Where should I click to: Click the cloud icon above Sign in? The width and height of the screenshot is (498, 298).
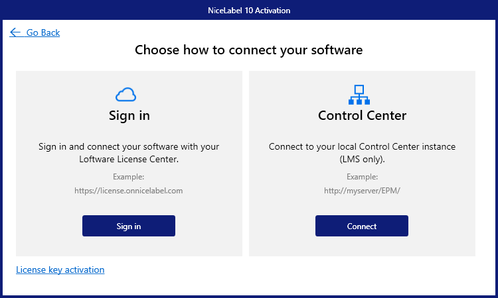click(125, 95)
